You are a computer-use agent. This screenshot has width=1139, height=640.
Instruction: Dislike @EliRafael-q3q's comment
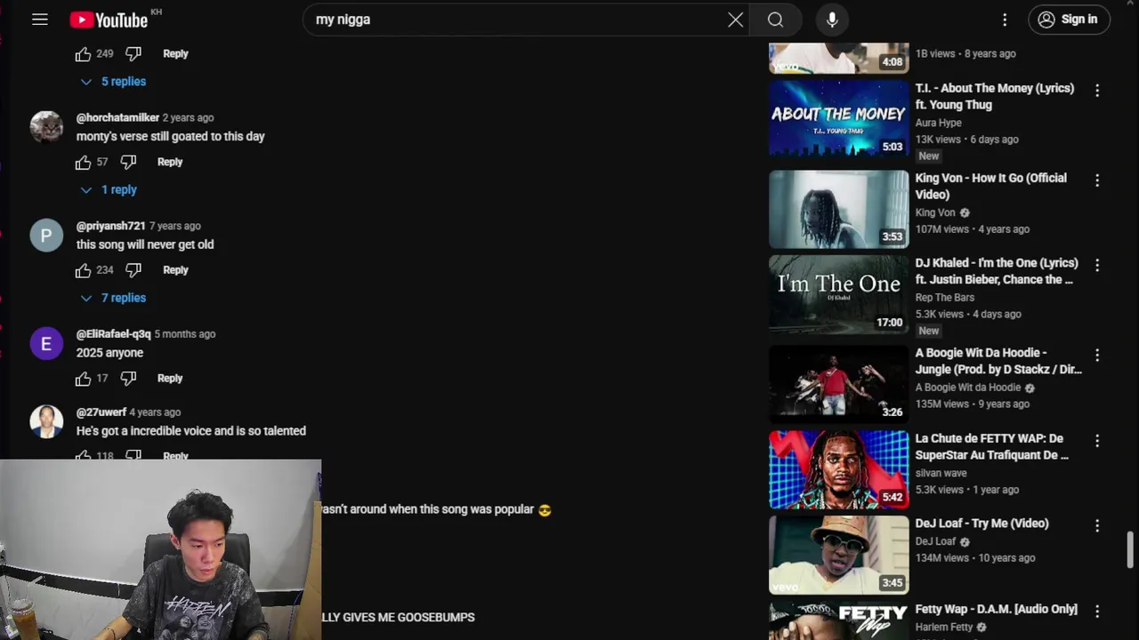point(128,379)
